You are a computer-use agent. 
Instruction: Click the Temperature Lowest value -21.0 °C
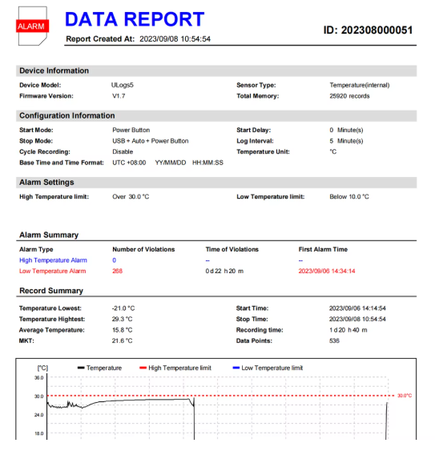coord(123,308)
